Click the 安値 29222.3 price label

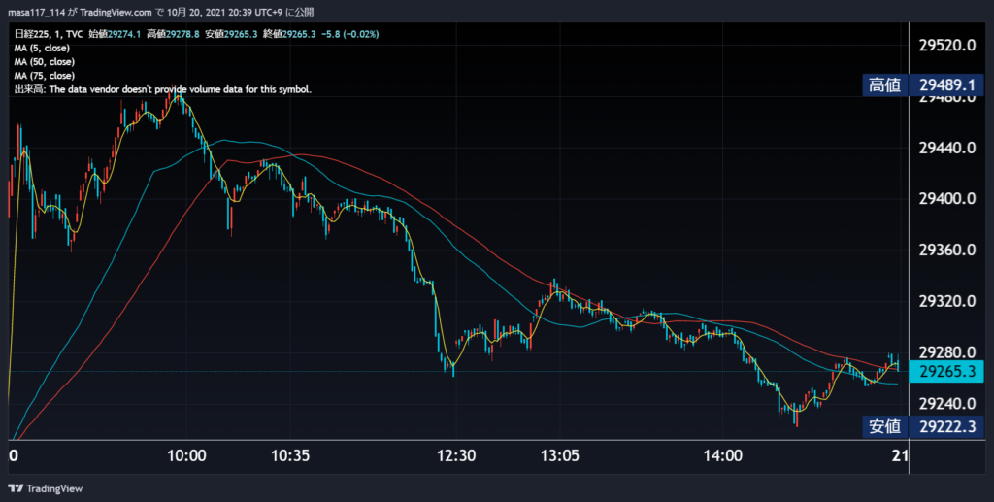pos(922,426)
